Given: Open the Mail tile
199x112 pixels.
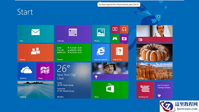Looking at the screenshot, I should [35, 34].
